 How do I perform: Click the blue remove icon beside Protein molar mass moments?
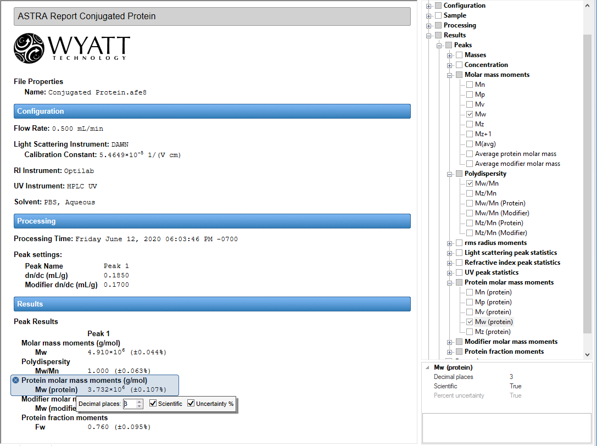click(x=16, y=380)
